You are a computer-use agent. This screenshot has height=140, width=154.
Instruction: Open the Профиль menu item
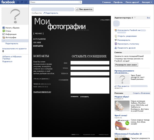tap(118, 2)
